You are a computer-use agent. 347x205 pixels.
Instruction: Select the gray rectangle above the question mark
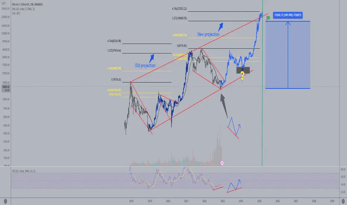[243, 70]
